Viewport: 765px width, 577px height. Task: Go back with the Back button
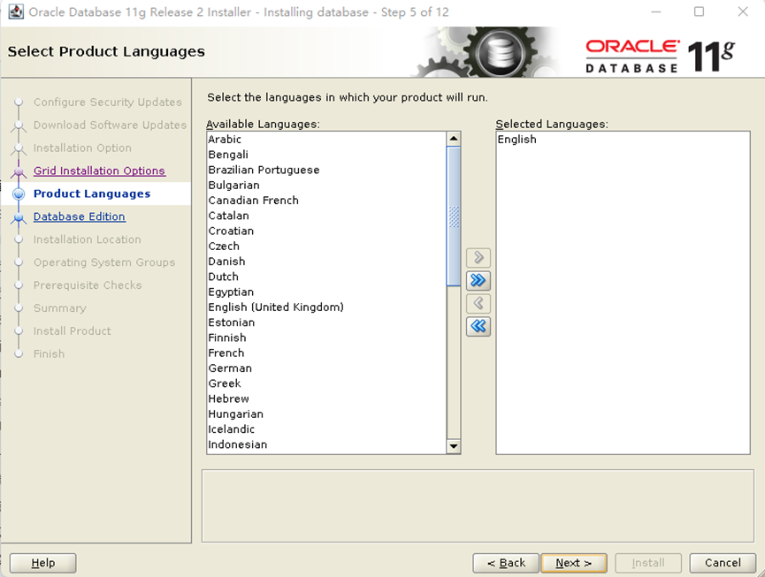point(506,563)
